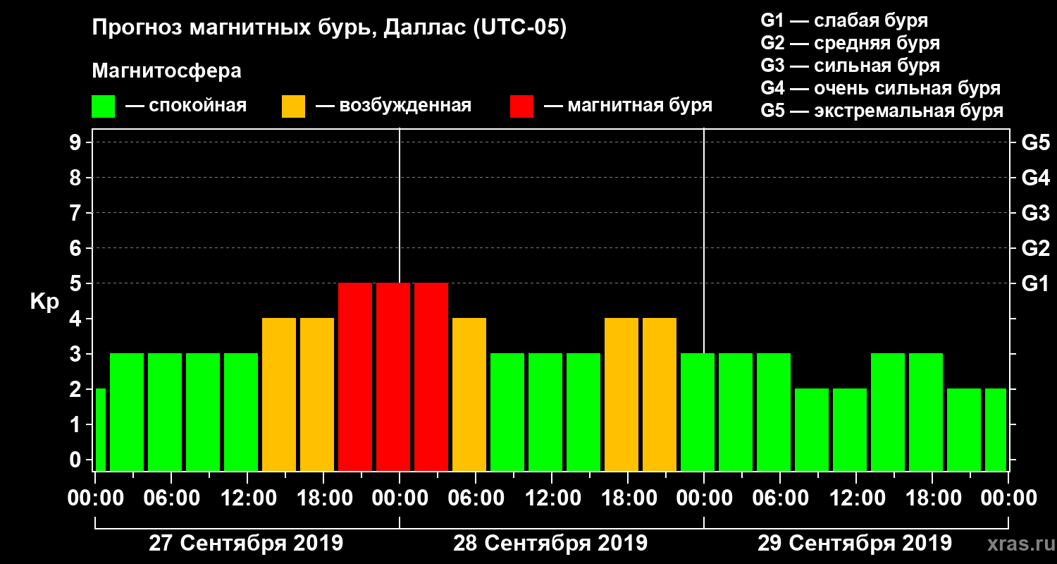Click the '12:00' time label above 28 Сентября

coord(552,498)
